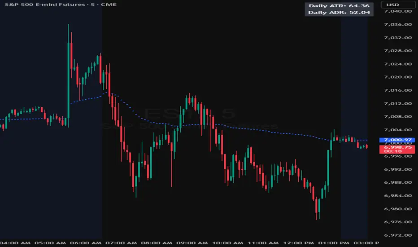Click the 08:00 AM time axis label
The height and width of the screenshot is (247, 418).
point(157,243)
